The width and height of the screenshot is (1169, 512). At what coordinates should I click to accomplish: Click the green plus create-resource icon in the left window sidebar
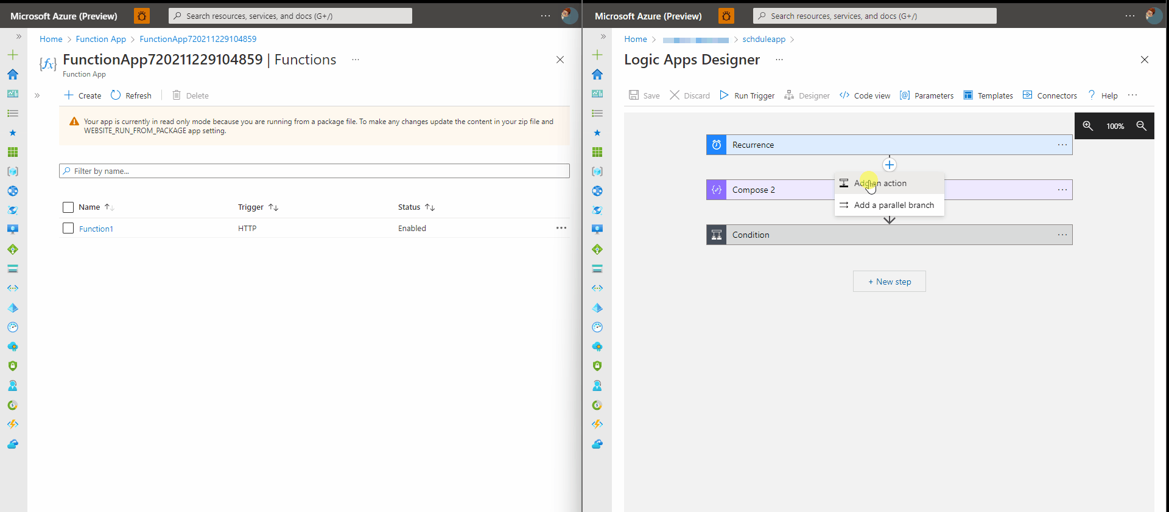[x=13, y=55]
